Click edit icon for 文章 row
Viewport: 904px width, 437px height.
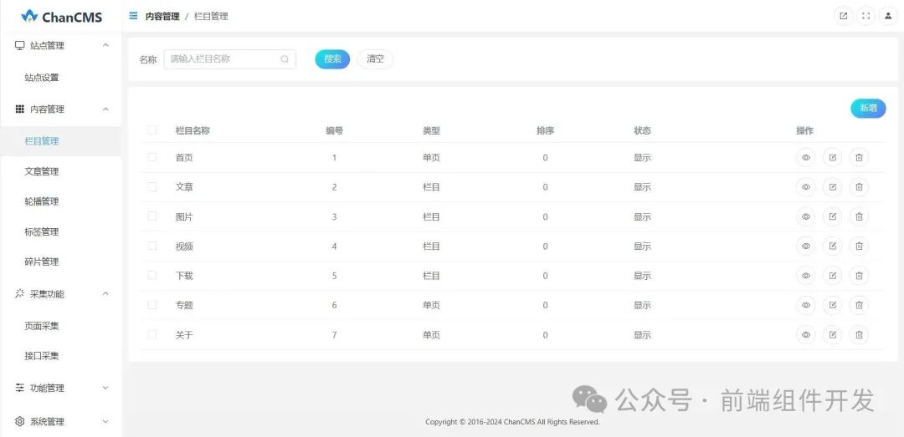pyautogui.click(x=833, y=186)
